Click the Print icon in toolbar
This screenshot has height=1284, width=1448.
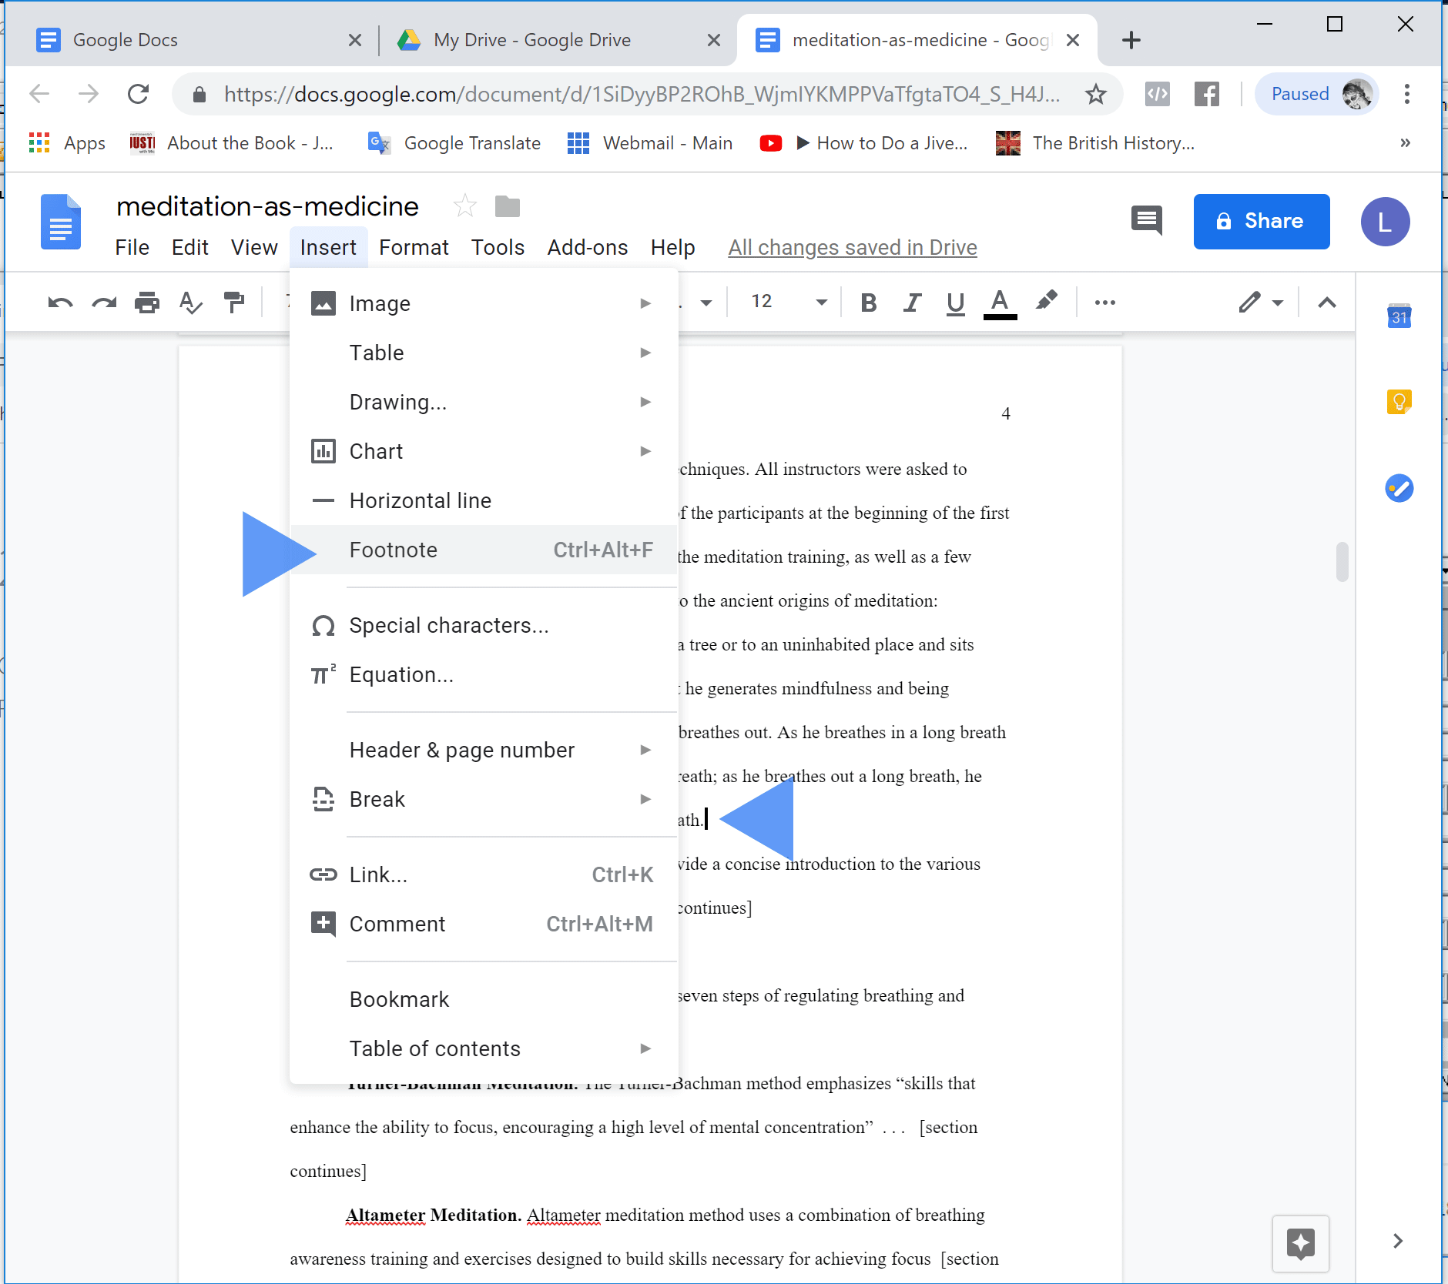(x=147, y=303)
